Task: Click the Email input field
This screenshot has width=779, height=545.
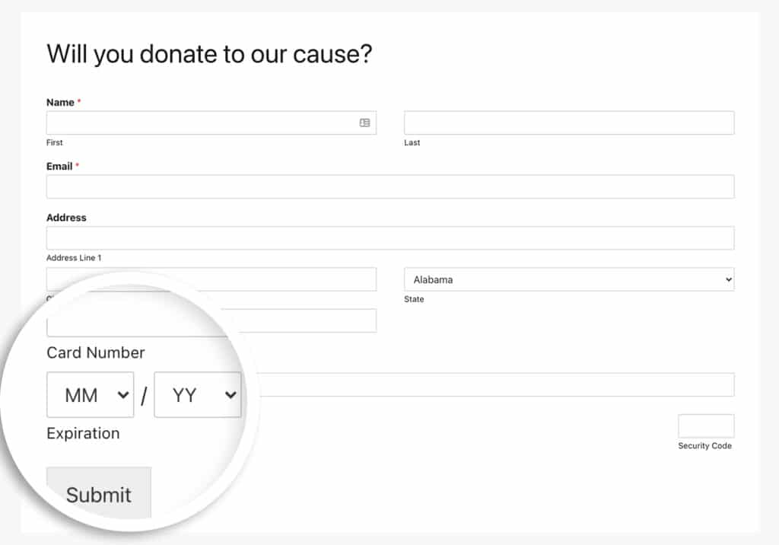Action: 390,186
